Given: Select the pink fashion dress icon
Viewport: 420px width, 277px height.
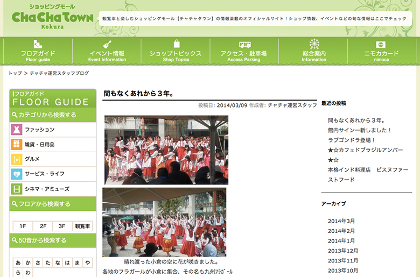Looking at the screenshot, I should [16, 130].
